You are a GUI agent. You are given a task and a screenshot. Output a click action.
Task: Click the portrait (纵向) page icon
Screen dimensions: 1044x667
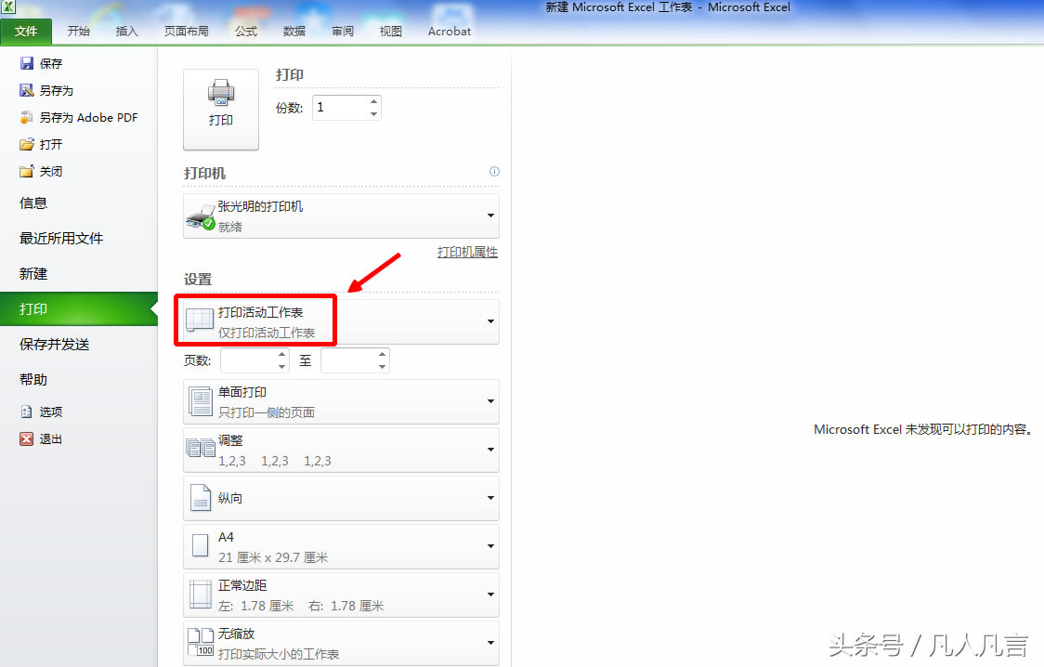(201, 497)
